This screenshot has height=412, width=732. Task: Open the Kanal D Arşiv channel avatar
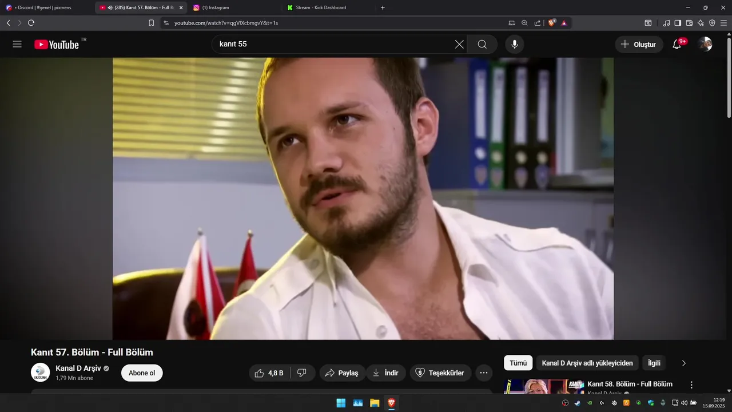[40, 373]
